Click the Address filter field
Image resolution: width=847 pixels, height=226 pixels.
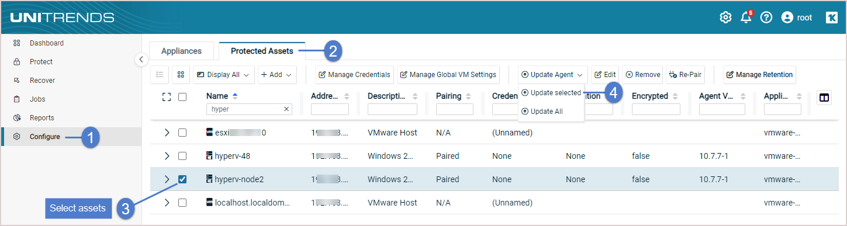(x=330, y=109)
